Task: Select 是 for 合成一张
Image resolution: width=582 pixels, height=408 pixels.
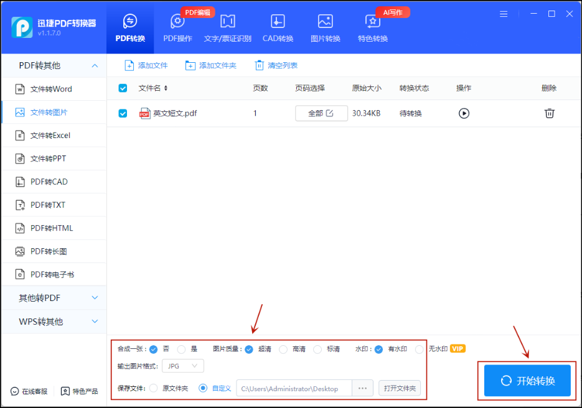Action: coord(181,350)
